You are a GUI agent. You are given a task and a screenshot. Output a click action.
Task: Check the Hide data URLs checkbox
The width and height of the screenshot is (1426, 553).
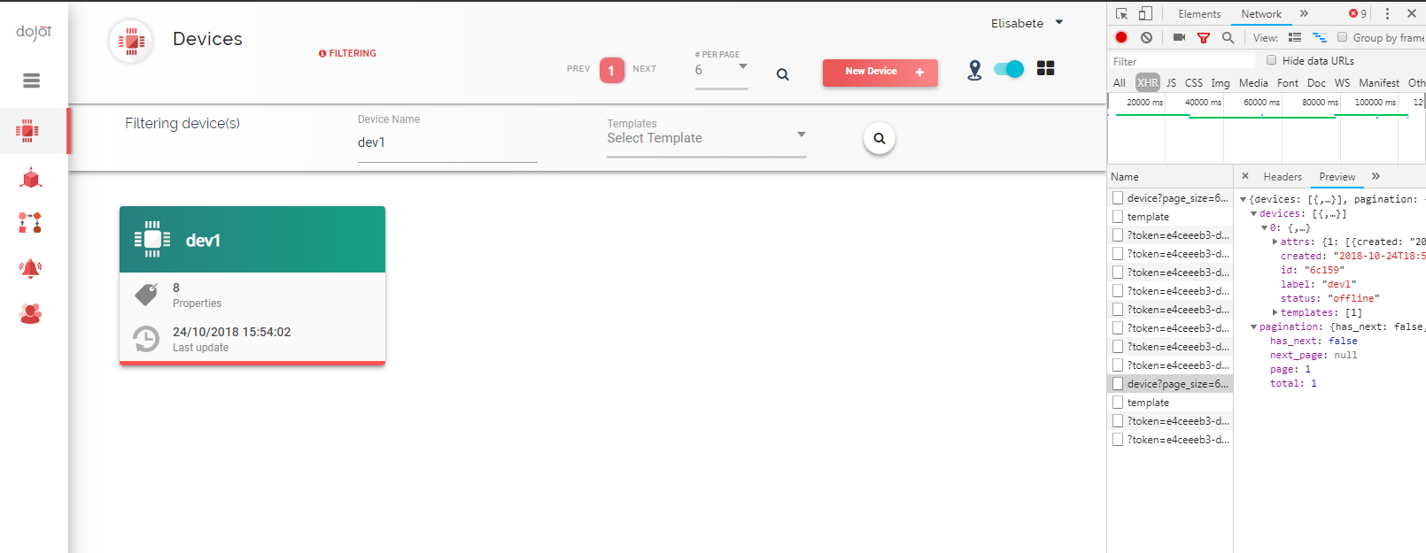click(x=1272, y=60)
